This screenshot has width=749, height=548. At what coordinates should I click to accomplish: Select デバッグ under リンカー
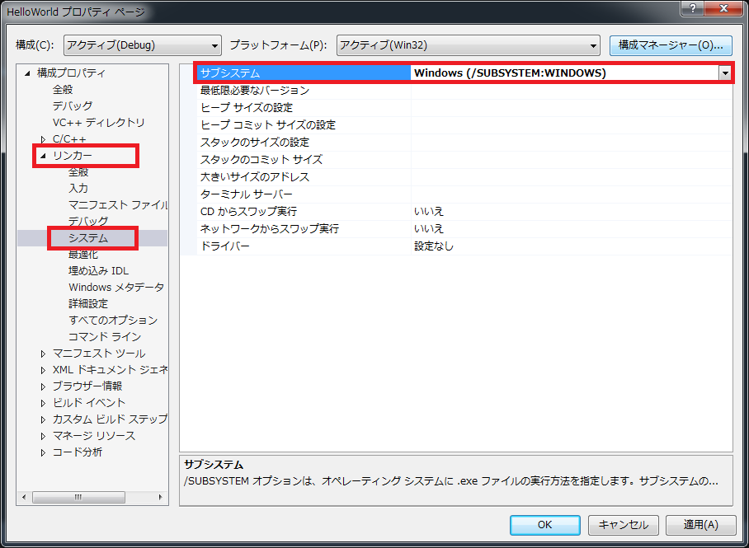[x=88, y=222]
